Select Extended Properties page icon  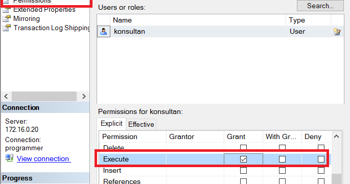tap(7, 9)
